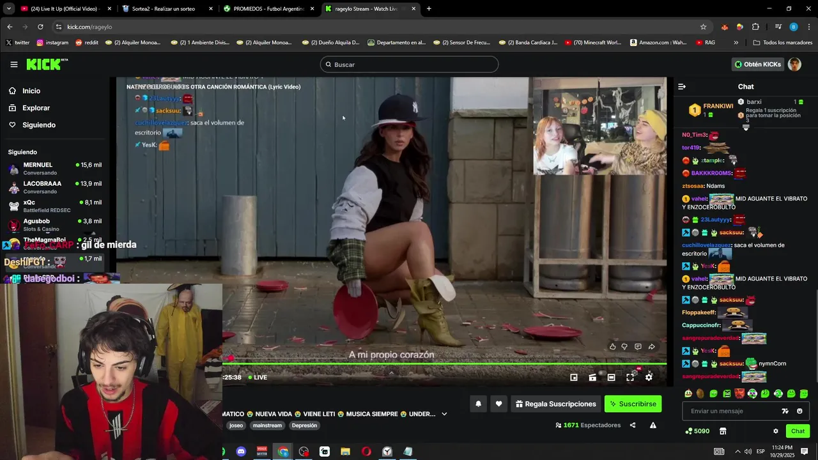Bookmark this page with star icon
The height and width of the screenshot is (460, 818).
tap(703, 27)
